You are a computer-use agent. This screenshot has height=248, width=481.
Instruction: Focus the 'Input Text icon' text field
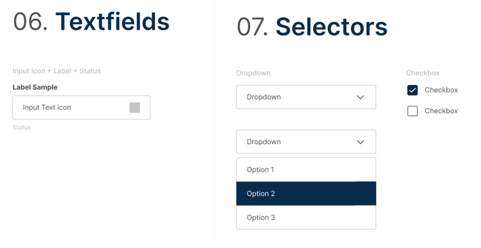tap(71, 108)
